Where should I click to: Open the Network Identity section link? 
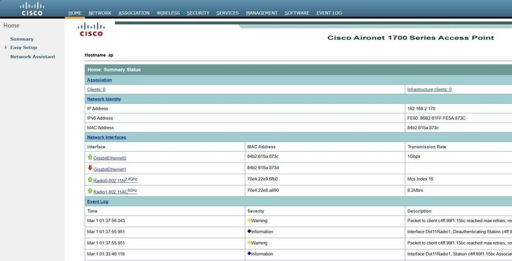coord(104,99)
